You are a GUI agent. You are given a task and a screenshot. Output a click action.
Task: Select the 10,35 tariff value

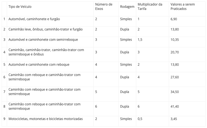point(175,40)
